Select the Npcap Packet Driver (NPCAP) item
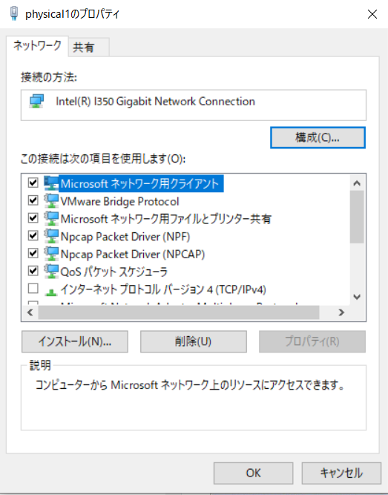The width and height of the screenshot is (388, 495). point(133,254)
